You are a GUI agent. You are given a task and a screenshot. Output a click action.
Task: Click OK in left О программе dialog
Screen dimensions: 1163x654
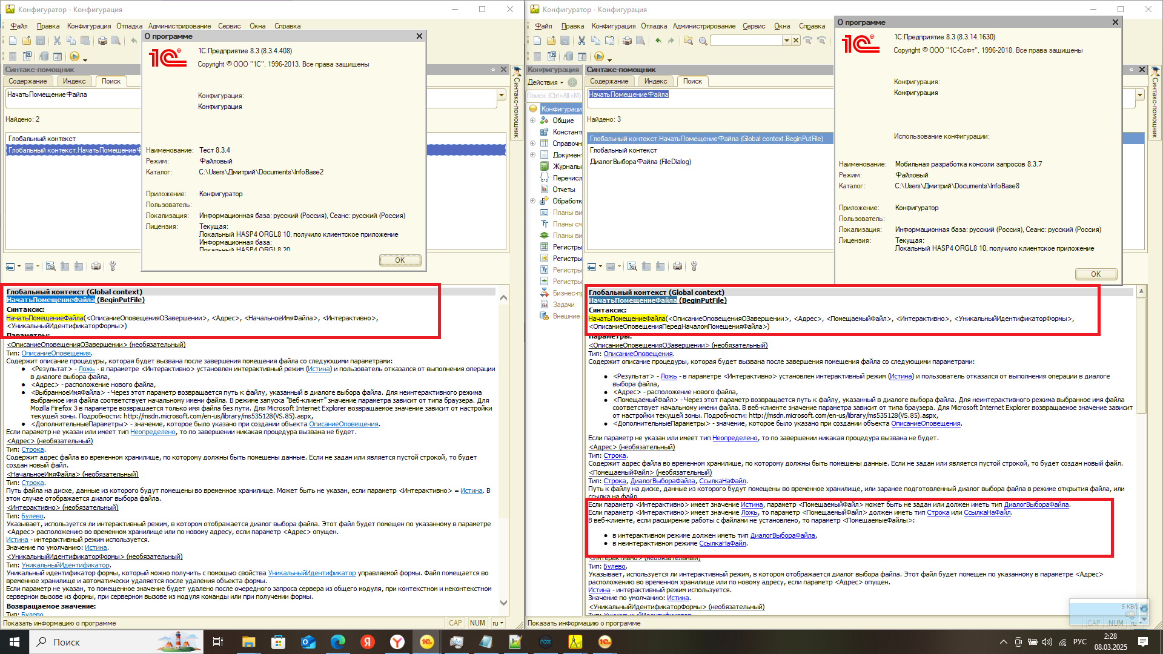click(x=400, y=260)
